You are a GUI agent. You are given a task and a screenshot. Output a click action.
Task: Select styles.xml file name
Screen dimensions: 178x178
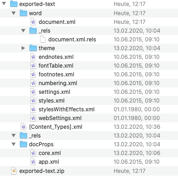click(x=52, y=101)
